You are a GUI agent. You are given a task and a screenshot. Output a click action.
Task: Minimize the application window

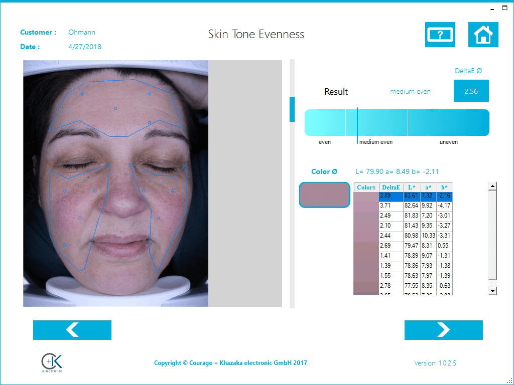click(x=491, y=9)
